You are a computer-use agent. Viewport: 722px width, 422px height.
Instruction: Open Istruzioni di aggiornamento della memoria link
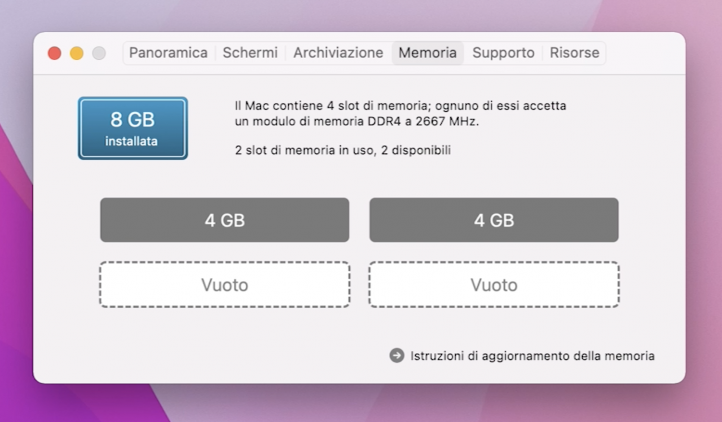(532, 356)
